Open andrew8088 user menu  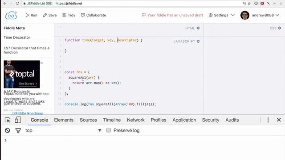[265, 15]
